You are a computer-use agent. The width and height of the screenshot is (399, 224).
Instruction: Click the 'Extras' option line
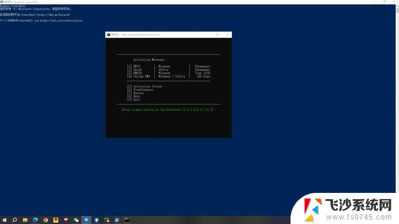coord(135,93)
